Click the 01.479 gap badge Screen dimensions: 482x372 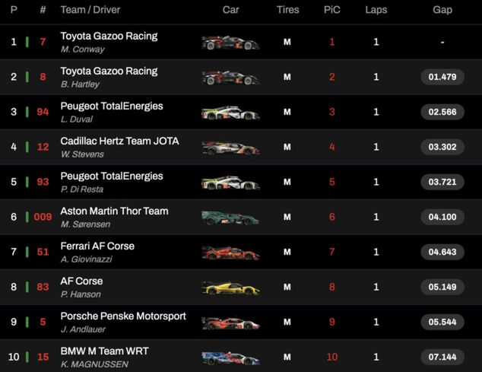[x=442, y=77]
